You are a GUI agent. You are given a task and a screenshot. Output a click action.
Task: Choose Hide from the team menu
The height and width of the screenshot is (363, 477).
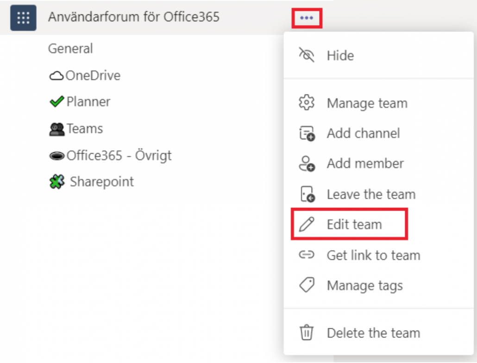pyautogui.click(x=379, y=56)
